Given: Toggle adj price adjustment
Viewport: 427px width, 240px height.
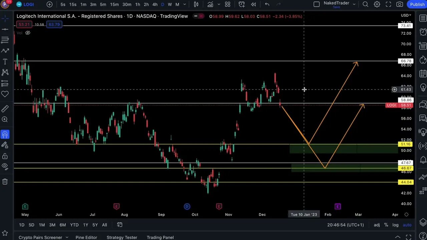Looking at the screenshot, I should coord(377,225).
